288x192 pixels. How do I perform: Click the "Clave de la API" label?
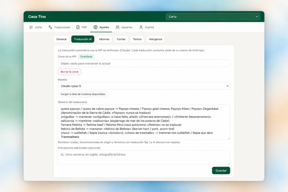point(67,57)
